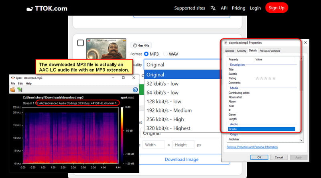Choose 128 kbit/s - low option
The image size is (321, 178).
click(183, 102)
